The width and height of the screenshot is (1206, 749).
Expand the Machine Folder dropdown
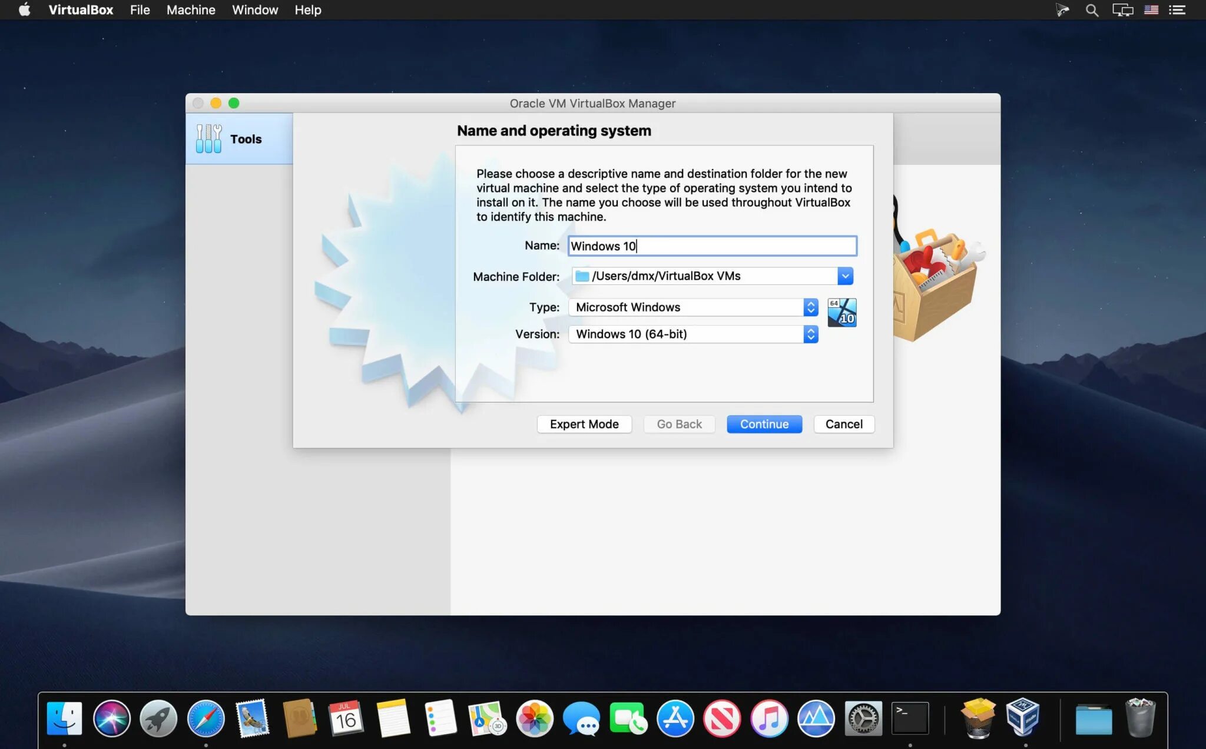pyautogui.click(x=845, y=276)
